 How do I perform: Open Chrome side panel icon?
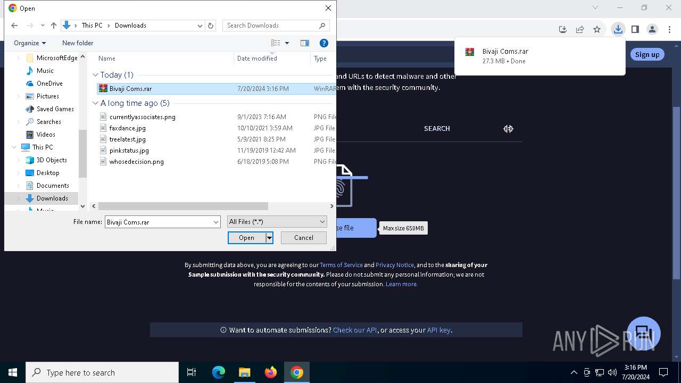point(635,29)
